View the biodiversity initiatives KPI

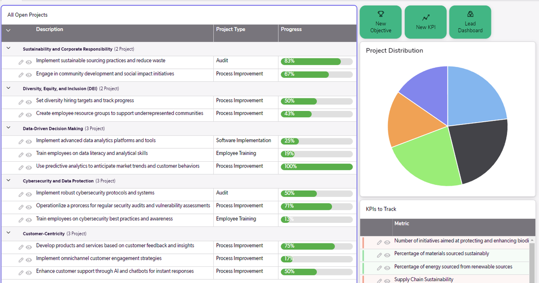pyautogui.click(x=387, y=243)
